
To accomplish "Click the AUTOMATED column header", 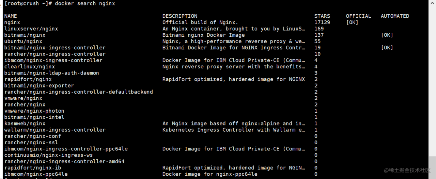I will click(395, 16).
